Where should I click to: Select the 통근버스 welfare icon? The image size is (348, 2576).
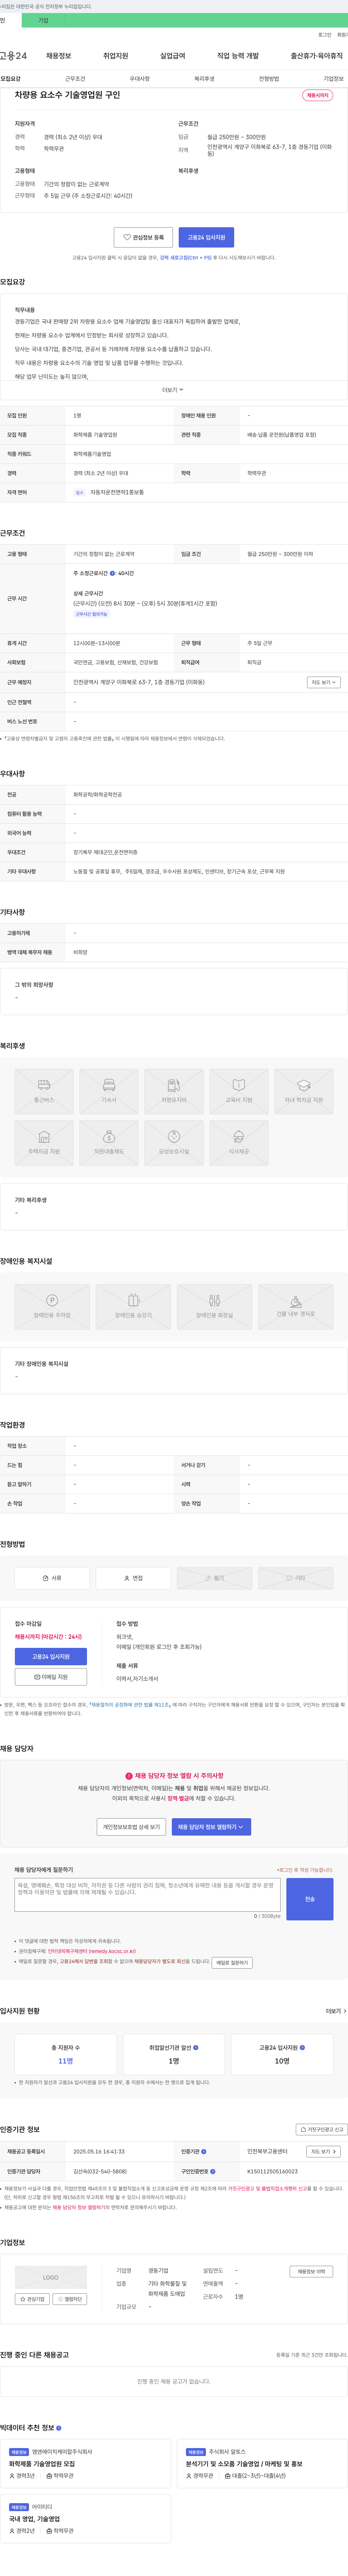pos(44,1091)
